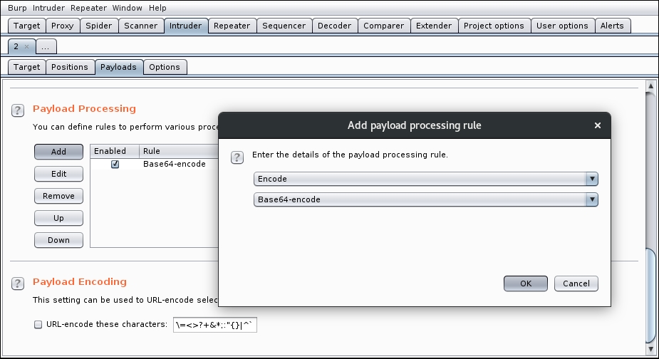Enable URL-encode these characters checkbox

tap(38, 325)
